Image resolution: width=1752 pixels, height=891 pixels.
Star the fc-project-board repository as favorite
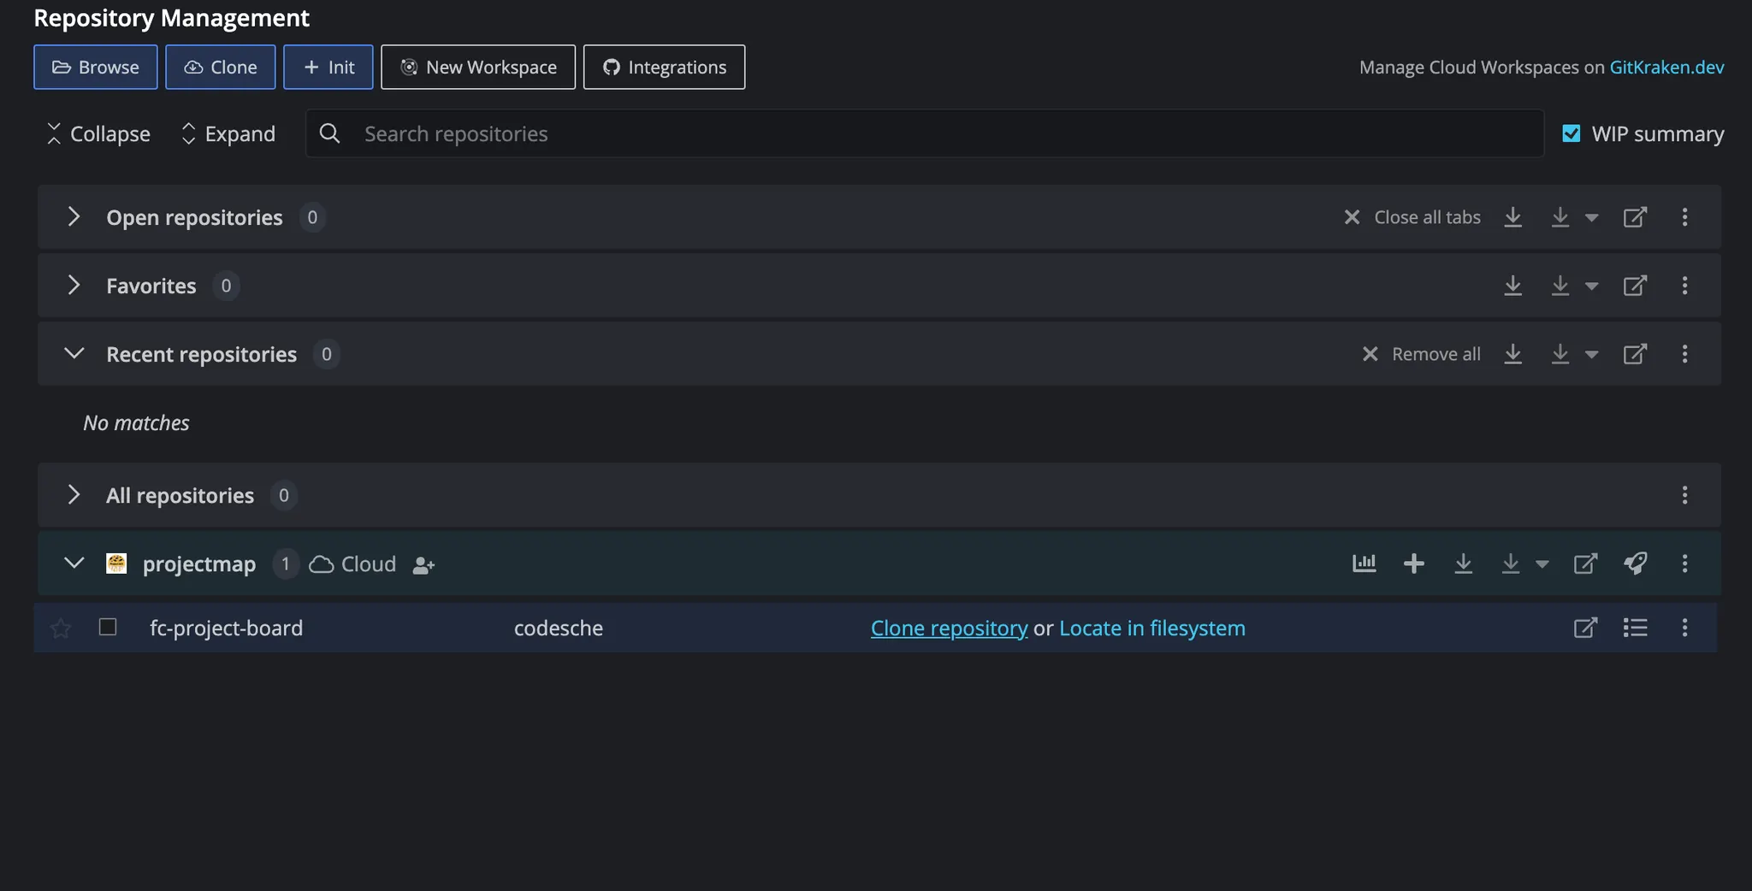tap(61, 628)
